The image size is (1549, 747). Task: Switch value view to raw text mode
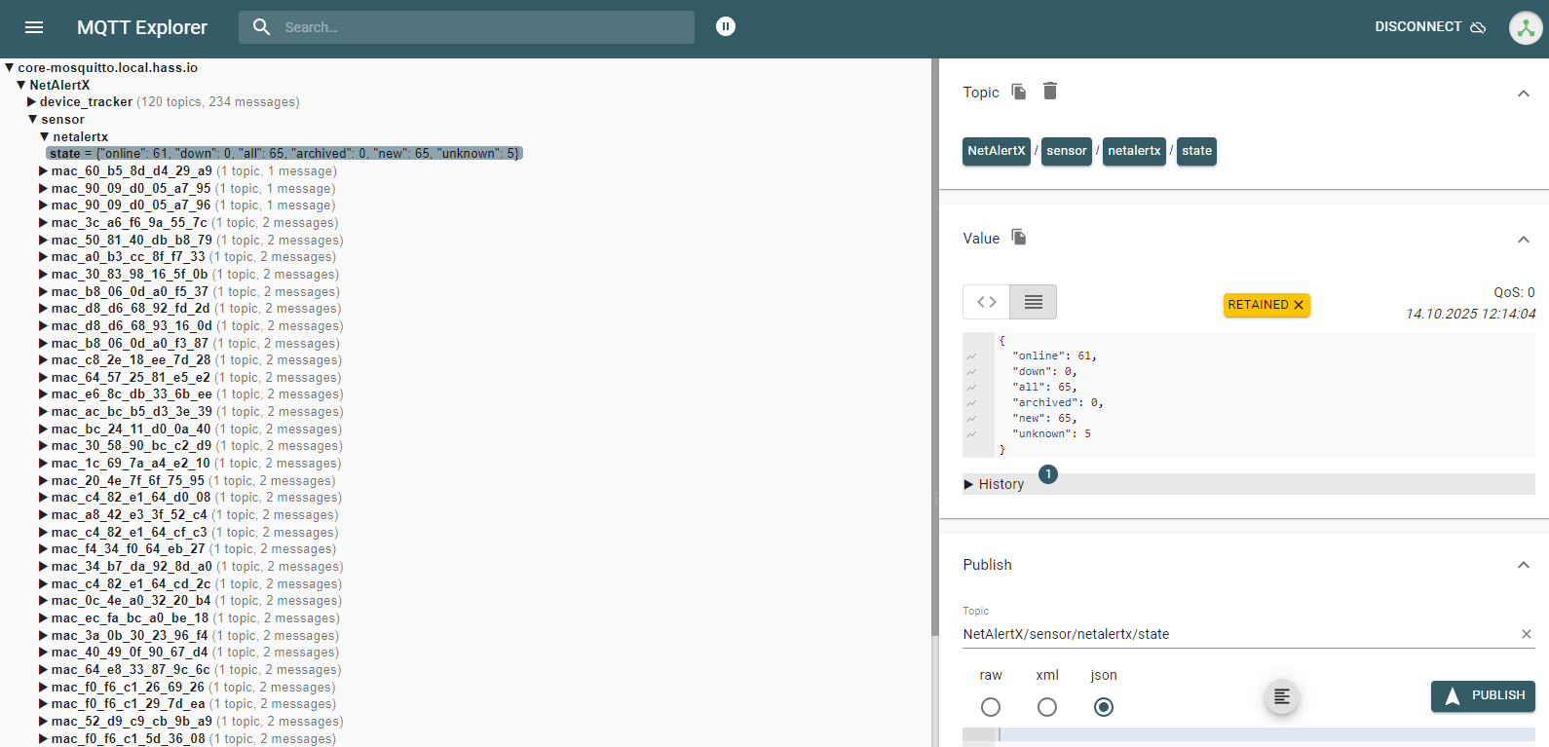click(x=1034, y=302)
